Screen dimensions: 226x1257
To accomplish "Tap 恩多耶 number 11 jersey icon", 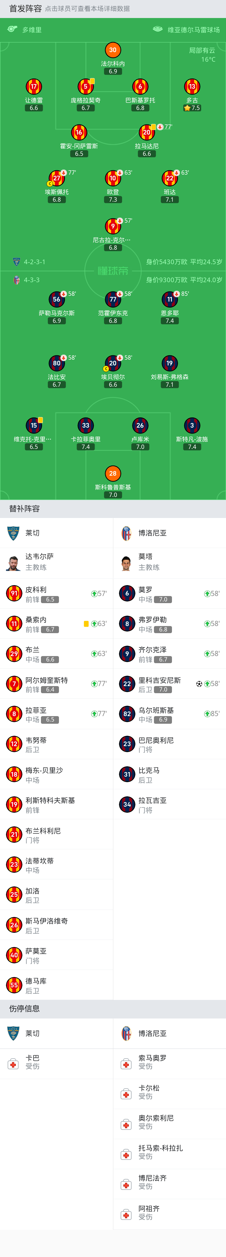I will point(169,300).
